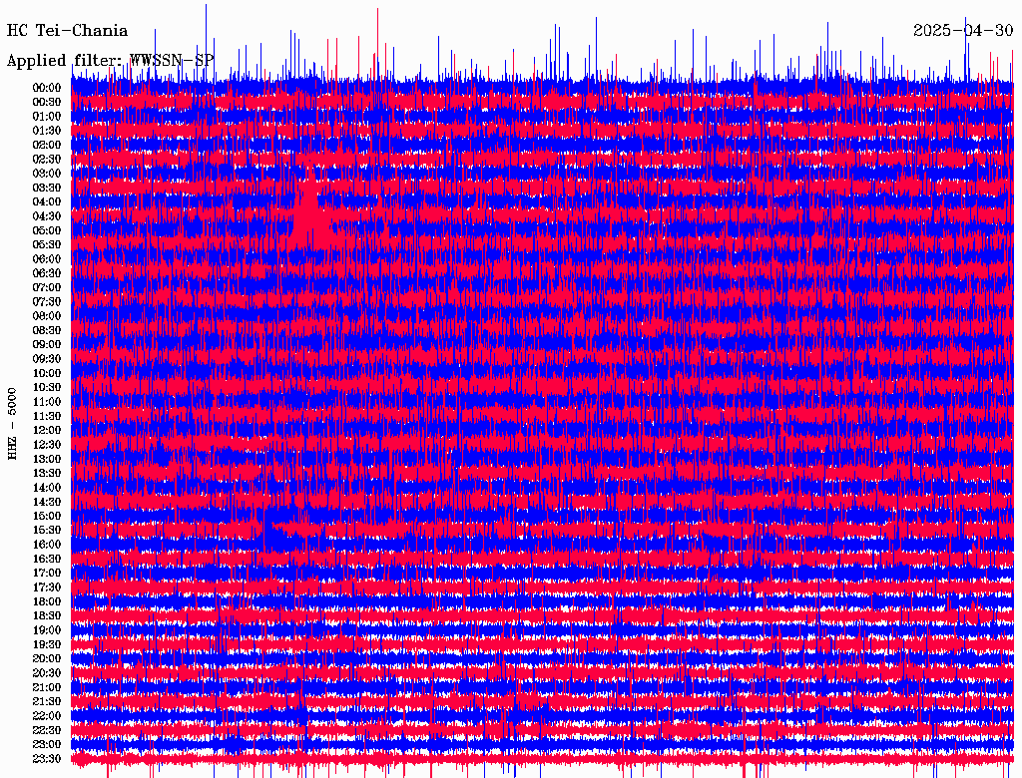The height and width of the screenshot is (778, 1022).
Task: Select the 17:30 time label
Action: tap(47, 587)
